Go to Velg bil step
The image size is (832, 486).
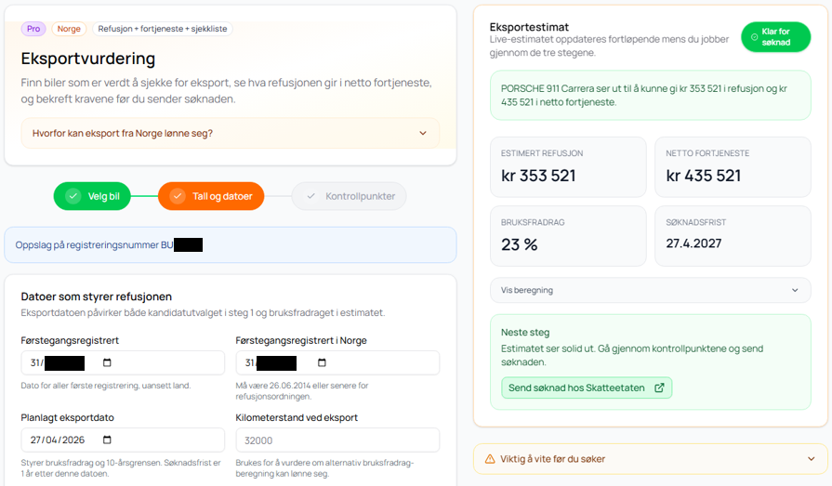(92, 196)
